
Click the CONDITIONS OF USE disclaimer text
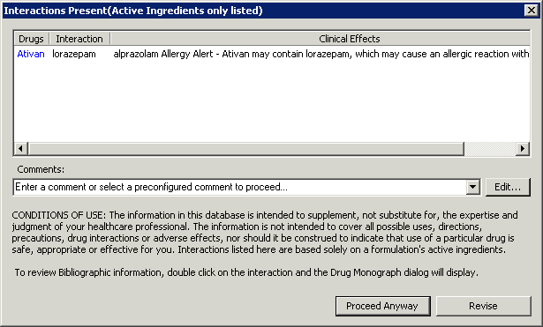point(265,233)
